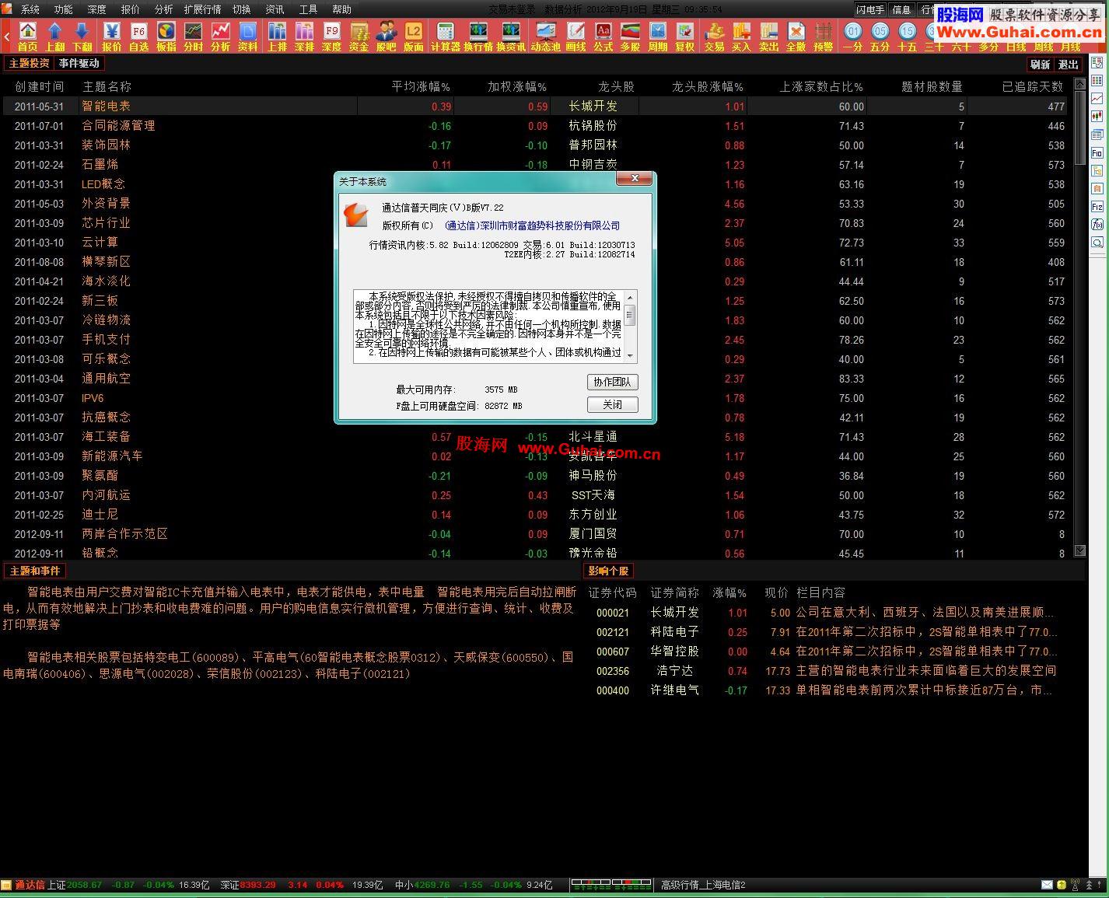The image size is (1109, 898).
Task: Sort by 已追踪天数 column header
Action: [x=1032, y=87]
